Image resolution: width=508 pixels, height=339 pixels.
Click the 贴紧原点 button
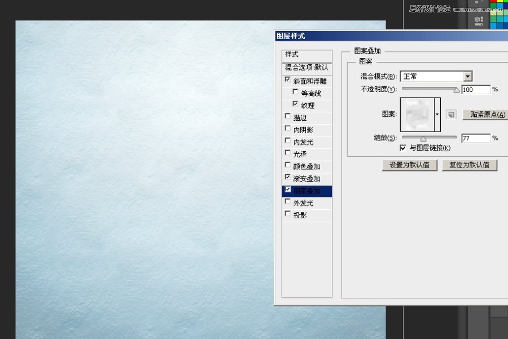click(486, 115)
